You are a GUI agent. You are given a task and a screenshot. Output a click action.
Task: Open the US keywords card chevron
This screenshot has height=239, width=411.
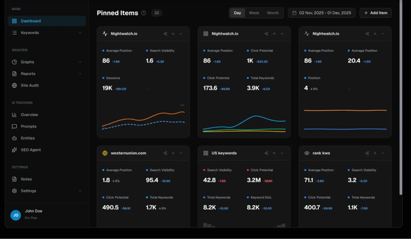click(x=282, y=153)
